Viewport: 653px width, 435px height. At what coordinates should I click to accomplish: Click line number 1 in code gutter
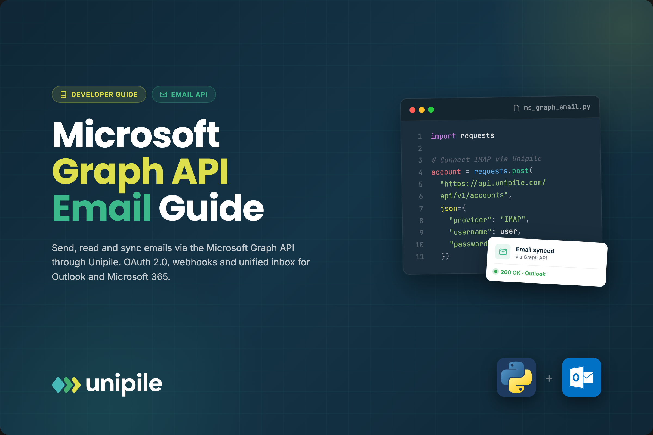pos(420,136)
